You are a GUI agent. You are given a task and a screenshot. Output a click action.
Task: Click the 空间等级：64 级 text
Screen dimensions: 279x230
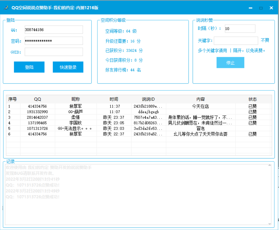click(x=121, y=31)
